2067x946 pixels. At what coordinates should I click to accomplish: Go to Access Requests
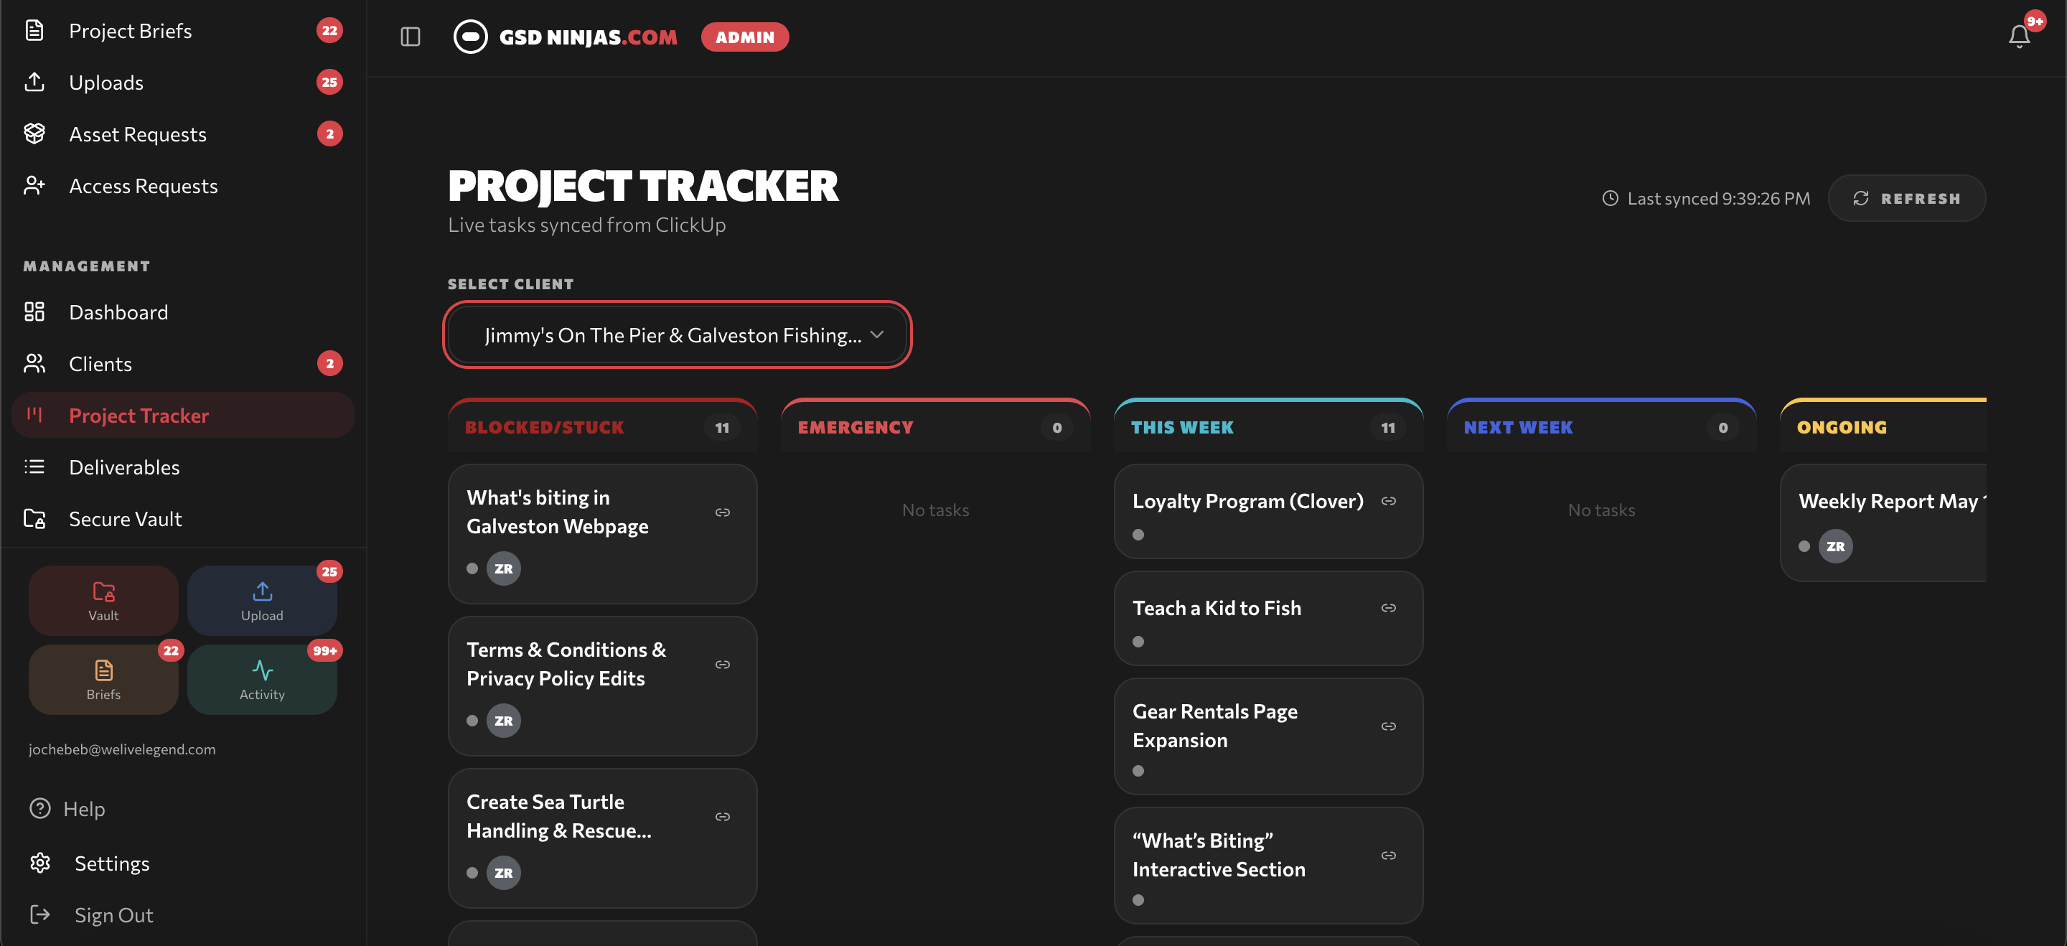click(183, 185)
